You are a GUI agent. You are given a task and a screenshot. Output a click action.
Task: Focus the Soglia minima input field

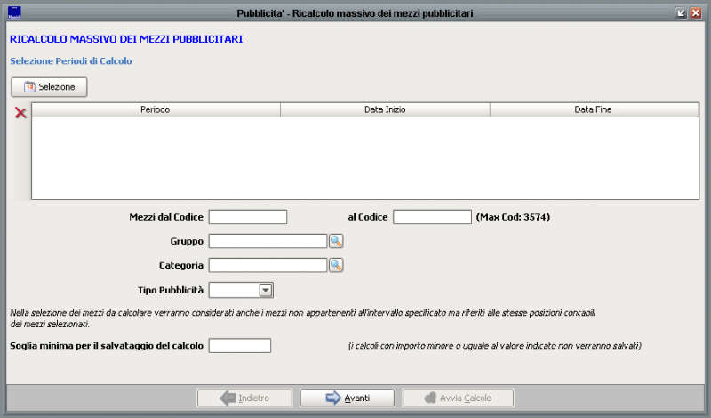[x=240, y=345]
